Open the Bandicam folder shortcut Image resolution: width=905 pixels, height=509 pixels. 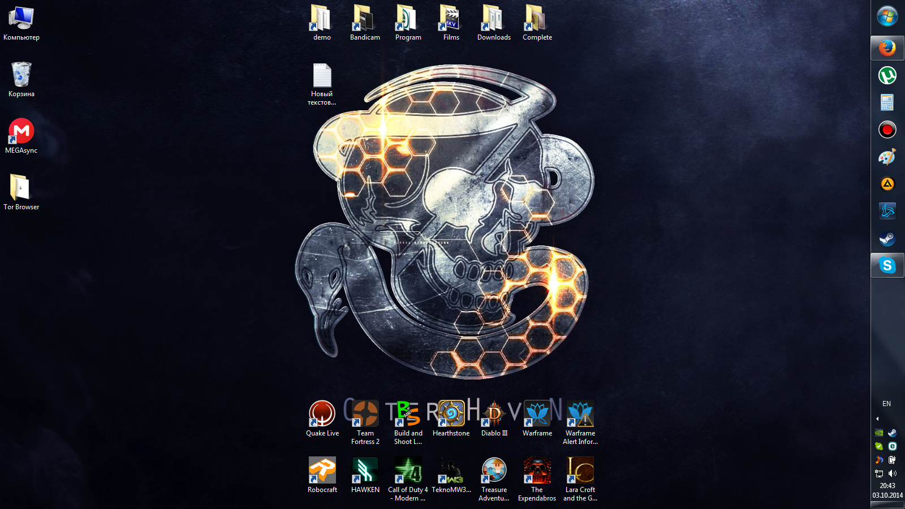pos(365,23)
